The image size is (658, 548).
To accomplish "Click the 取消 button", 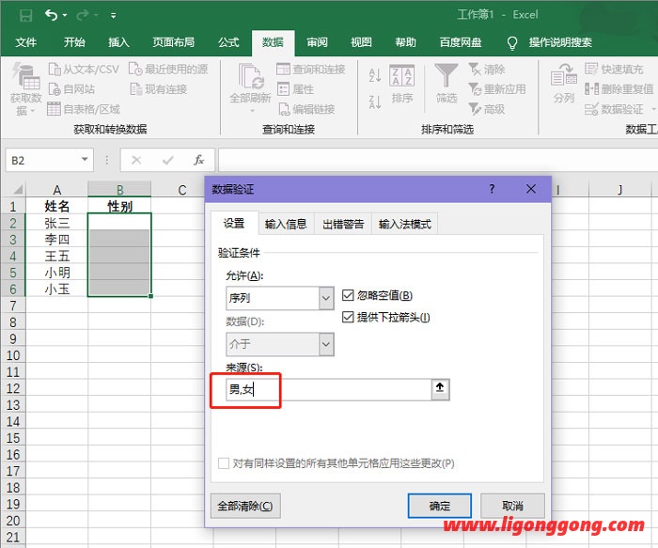I will (512, 506).
